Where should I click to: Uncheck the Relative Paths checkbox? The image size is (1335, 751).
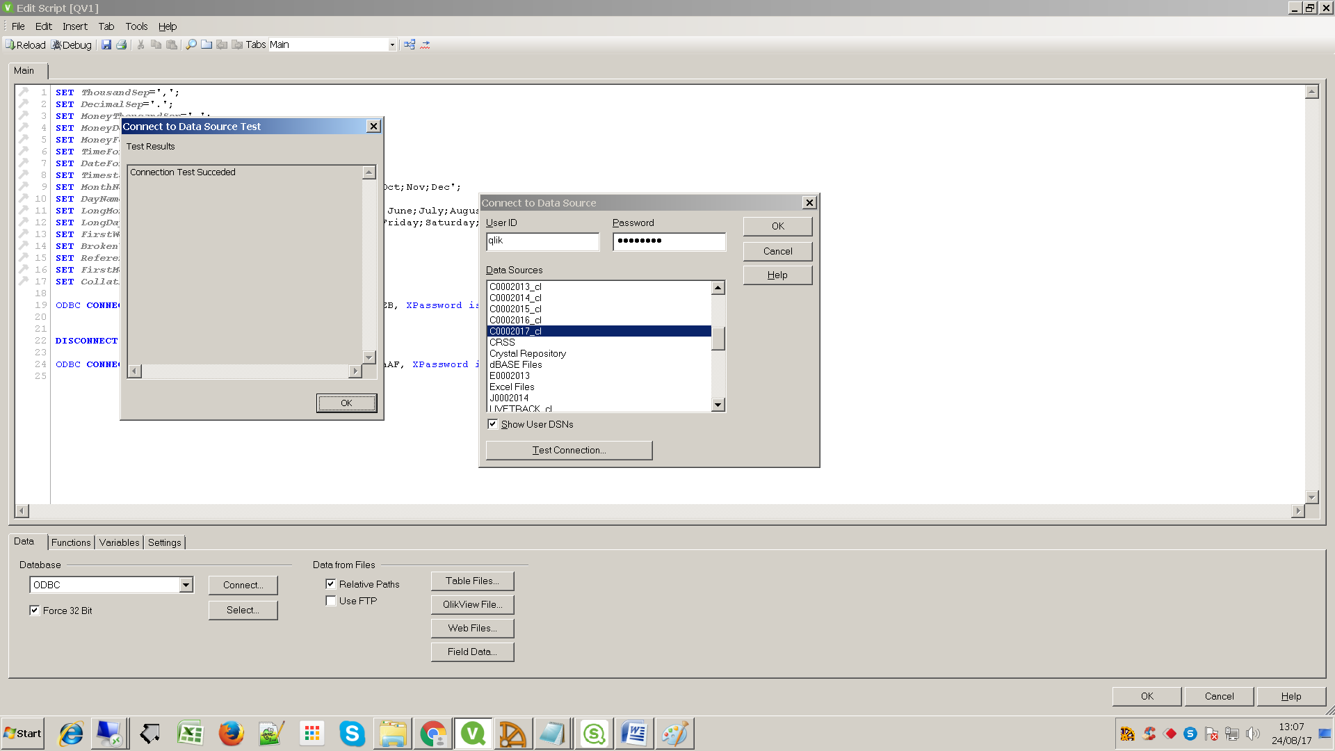pyautogui.click(x=331, y=584)
